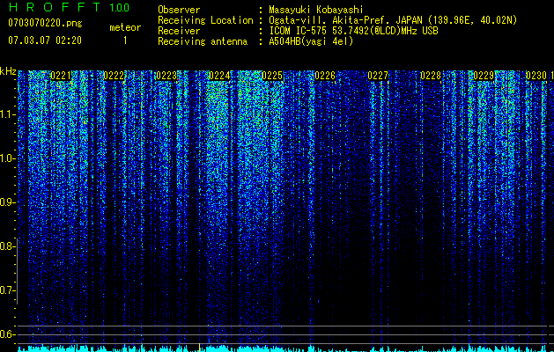Click the 0222 time marker

[x=114, y=76]
